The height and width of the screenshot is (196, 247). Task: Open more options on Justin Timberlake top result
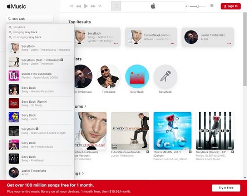(229, 44)
